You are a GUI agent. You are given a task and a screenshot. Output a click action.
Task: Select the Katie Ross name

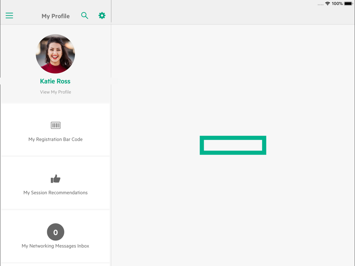coord(55,81)
